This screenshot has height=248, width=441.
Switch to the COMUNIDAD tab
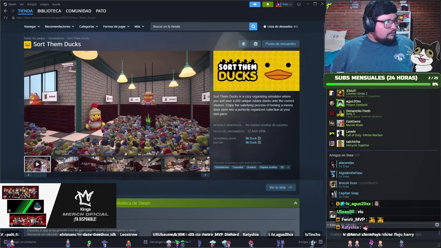[79, 11]
